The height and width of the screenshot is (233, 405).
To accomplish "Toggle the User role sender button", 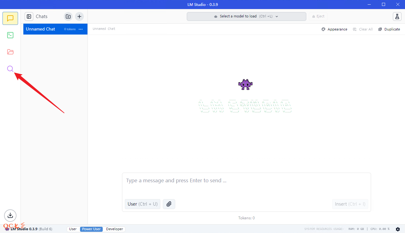I will (x=142, y=204).
